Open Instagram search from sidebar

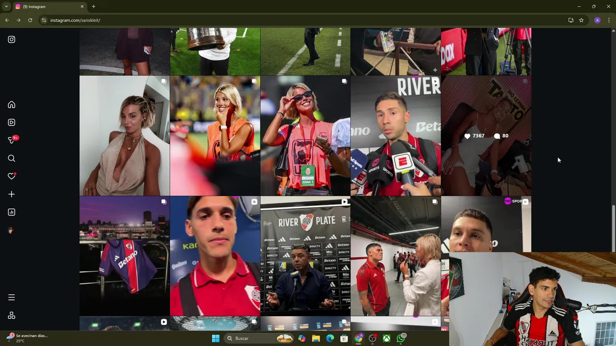[x=12, y=159]
